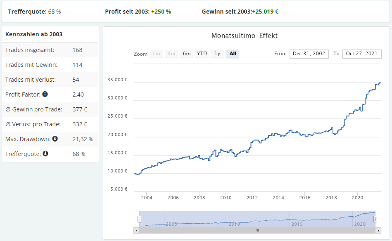Click the right range handle of the navigator
The height and width of the screenshot is (241, 392).
[375, 219]
